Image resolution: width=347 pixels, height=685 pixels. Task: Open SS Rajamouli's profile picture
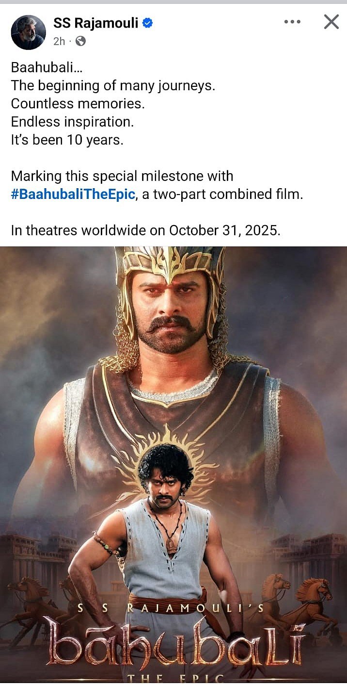(x=28, y=32)
